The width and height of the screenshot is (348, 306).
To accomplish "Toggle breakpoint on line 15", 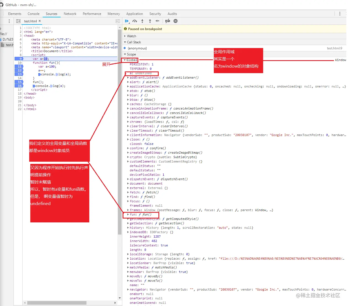I will pos(19,82).
